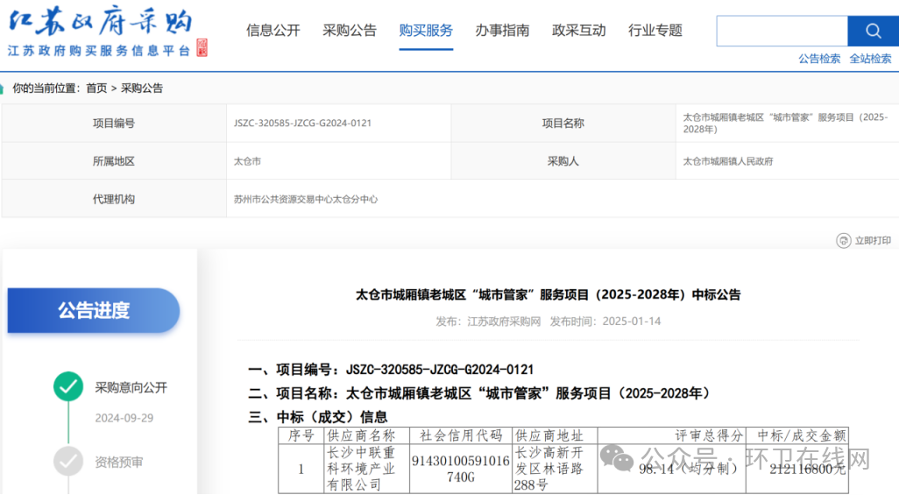Click the 资格预审 progress step label

pyautogui.click(x=118, y=463)
